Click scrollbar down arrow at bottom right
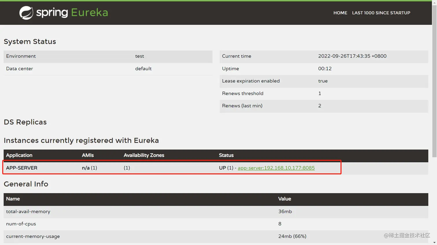This screenshot has width=437, height=245. click(434, 243)
